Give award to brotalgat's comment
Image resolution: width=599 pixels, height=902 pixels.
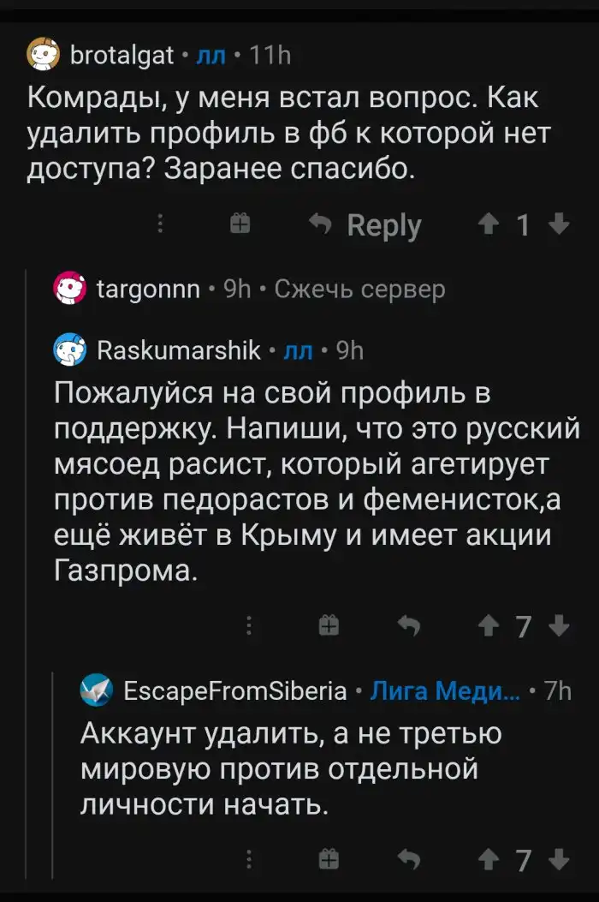(x=240, y=224)
